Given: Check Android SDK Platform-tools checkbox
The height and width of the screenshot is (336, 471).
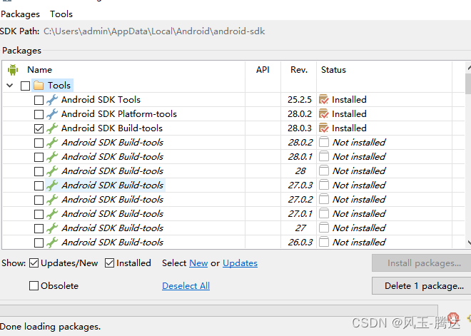Looking at the screenshot, I should [39, 114].
